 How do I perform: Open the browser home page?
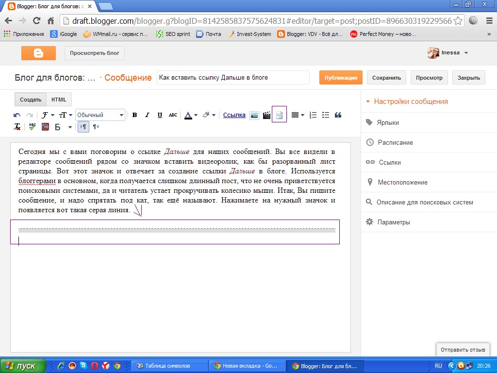(50, 21)
